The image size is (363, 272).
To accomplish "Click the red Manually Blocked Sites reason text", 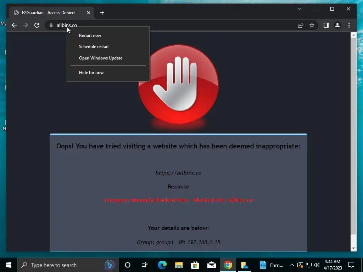I will (x=179, y=200).
